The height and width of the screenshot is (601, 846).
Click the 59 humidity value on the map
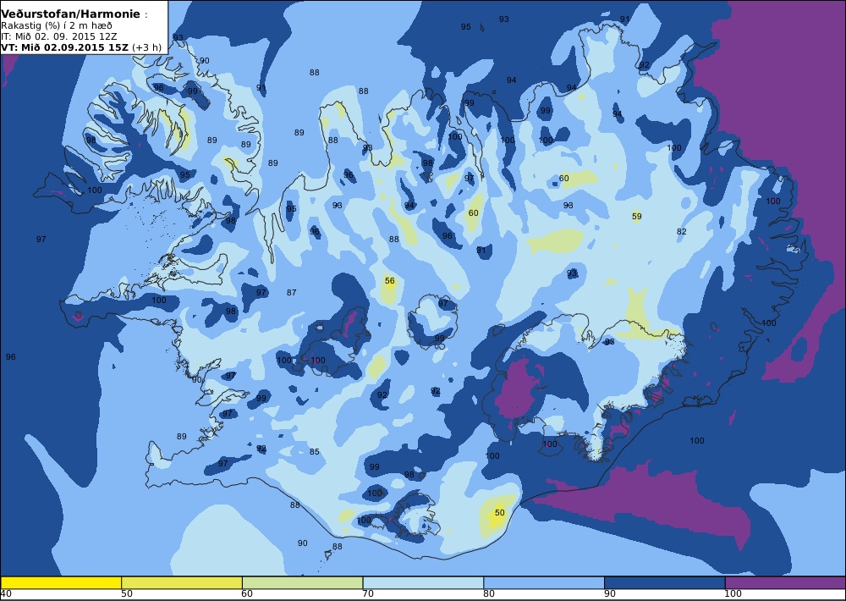tap(637, 217)
